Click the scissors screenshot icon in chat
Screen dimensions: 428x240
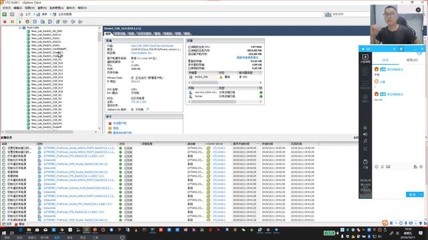click(x=382, y=167)
